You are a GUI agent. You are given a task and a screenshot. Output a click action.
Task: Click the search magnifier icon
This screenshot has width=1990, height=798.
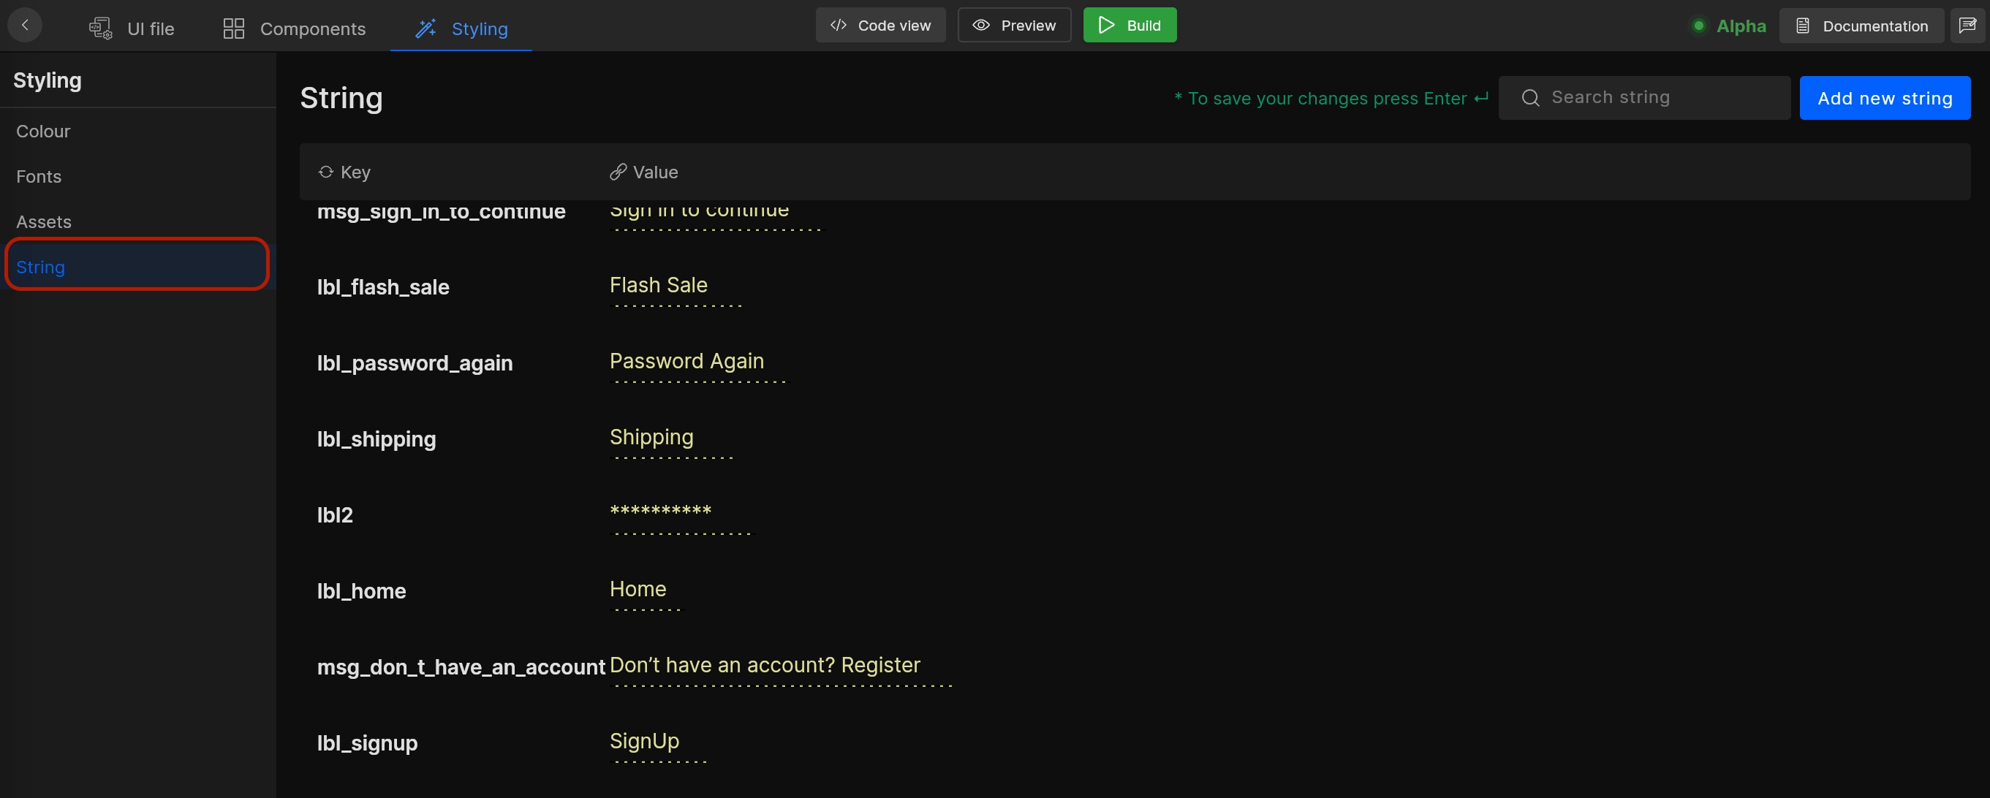pyautogui.click(x=1530, y=98)
